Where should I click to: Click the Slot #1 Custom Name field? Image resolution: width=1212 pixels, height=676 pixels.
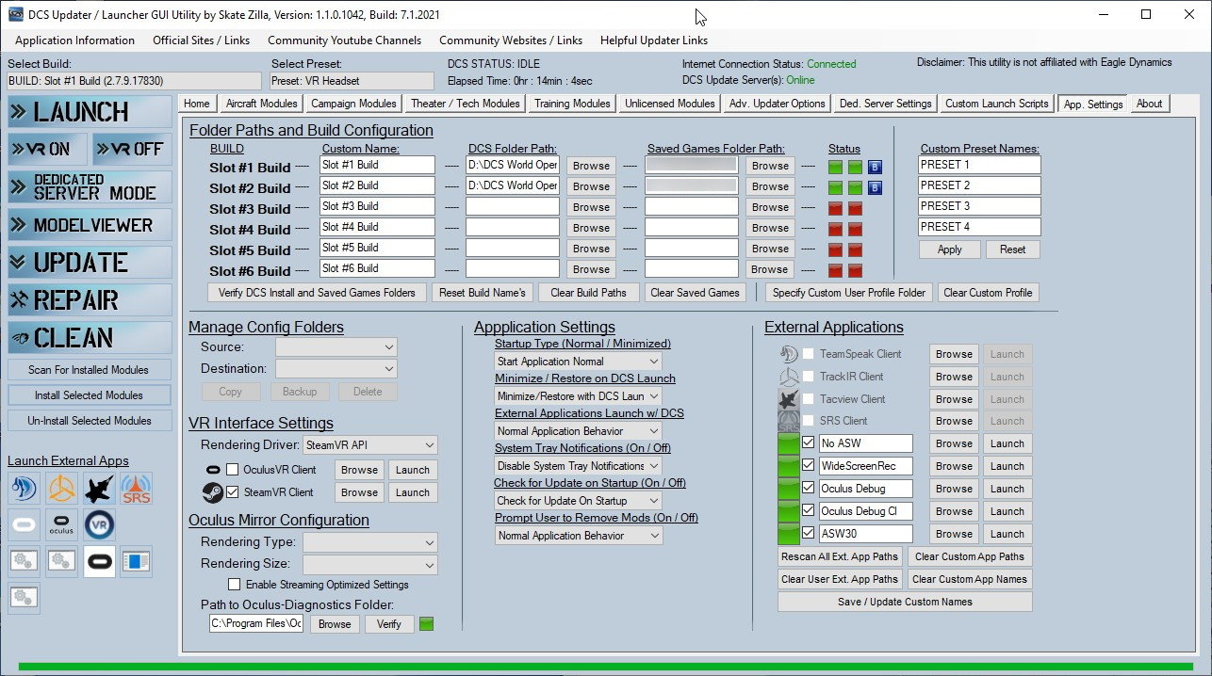coord(377,166)
